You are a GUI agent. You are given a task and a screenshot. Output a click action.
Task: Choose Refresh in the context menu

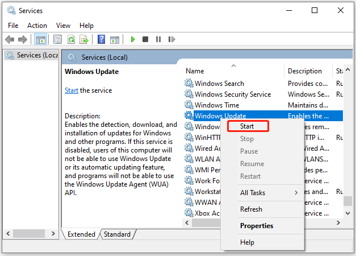(262, 209)
